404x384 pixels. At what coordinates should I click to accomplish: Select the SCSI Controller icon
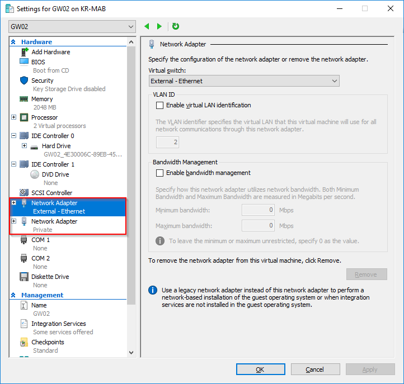tap(24, 192)
